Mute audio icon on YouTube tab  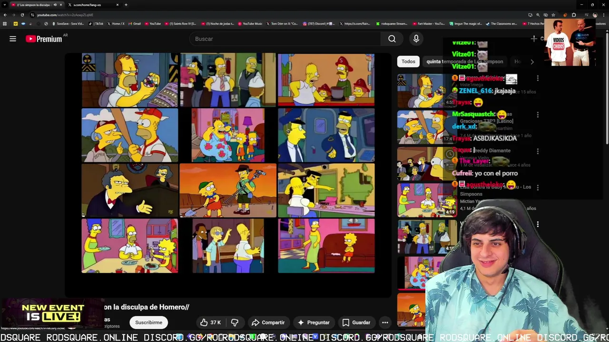point(55,5)
